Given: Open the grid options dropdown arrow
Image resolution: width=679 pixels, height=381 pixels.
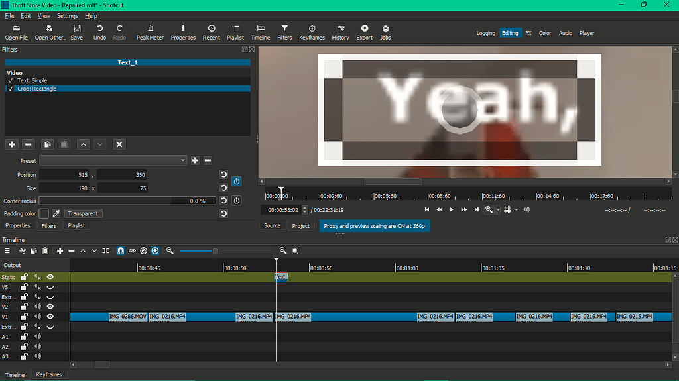Looking at the screenshot, I should point(516,209).
